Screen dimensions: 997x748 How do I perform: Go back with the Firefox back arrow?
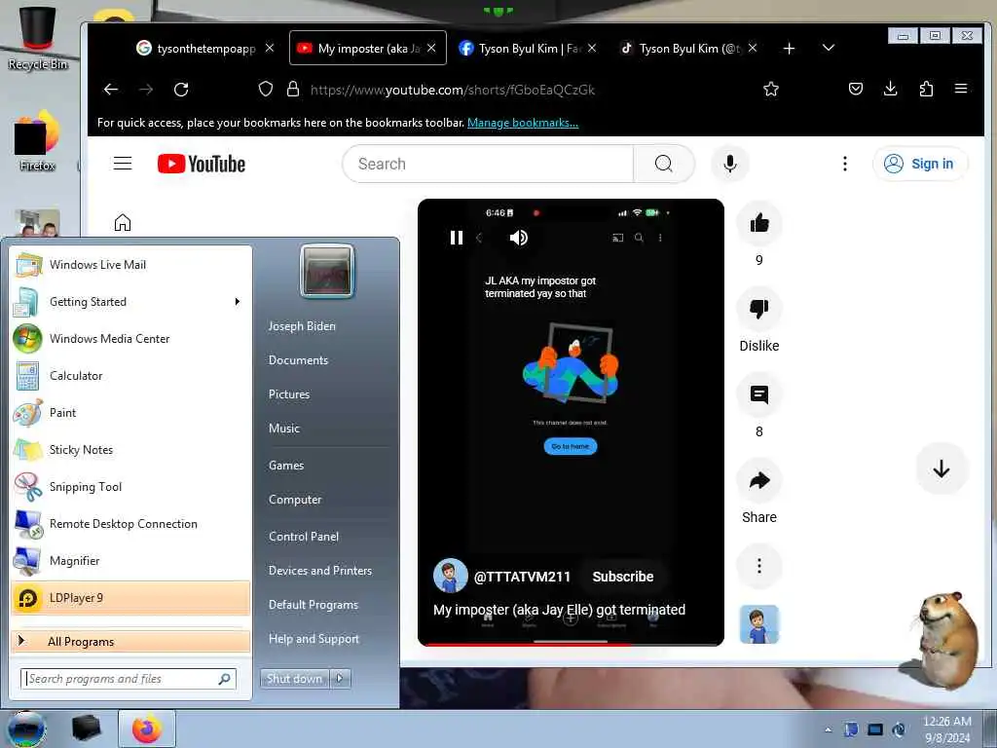click(111, 90)
